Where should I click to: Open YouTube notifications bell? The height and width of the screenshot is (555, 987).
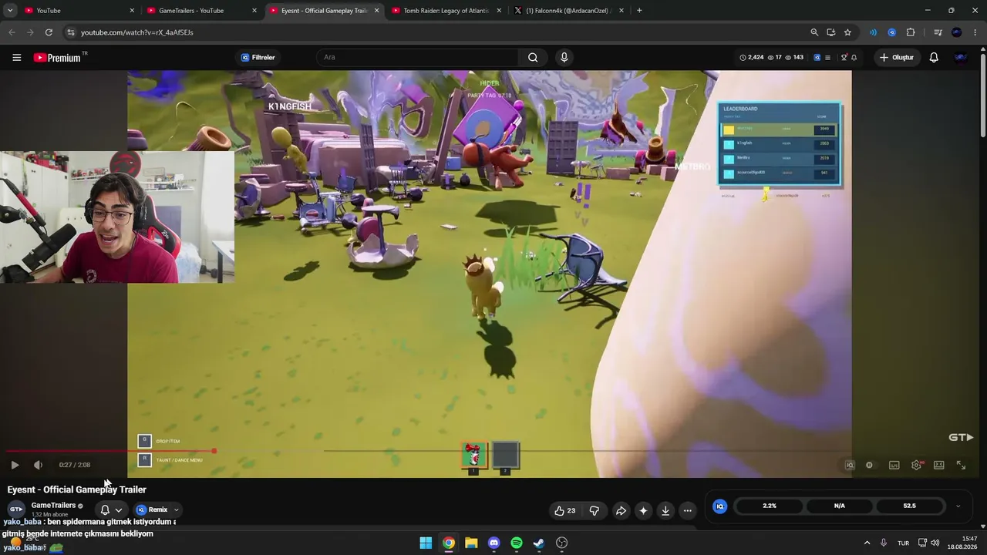pos(934,57)
